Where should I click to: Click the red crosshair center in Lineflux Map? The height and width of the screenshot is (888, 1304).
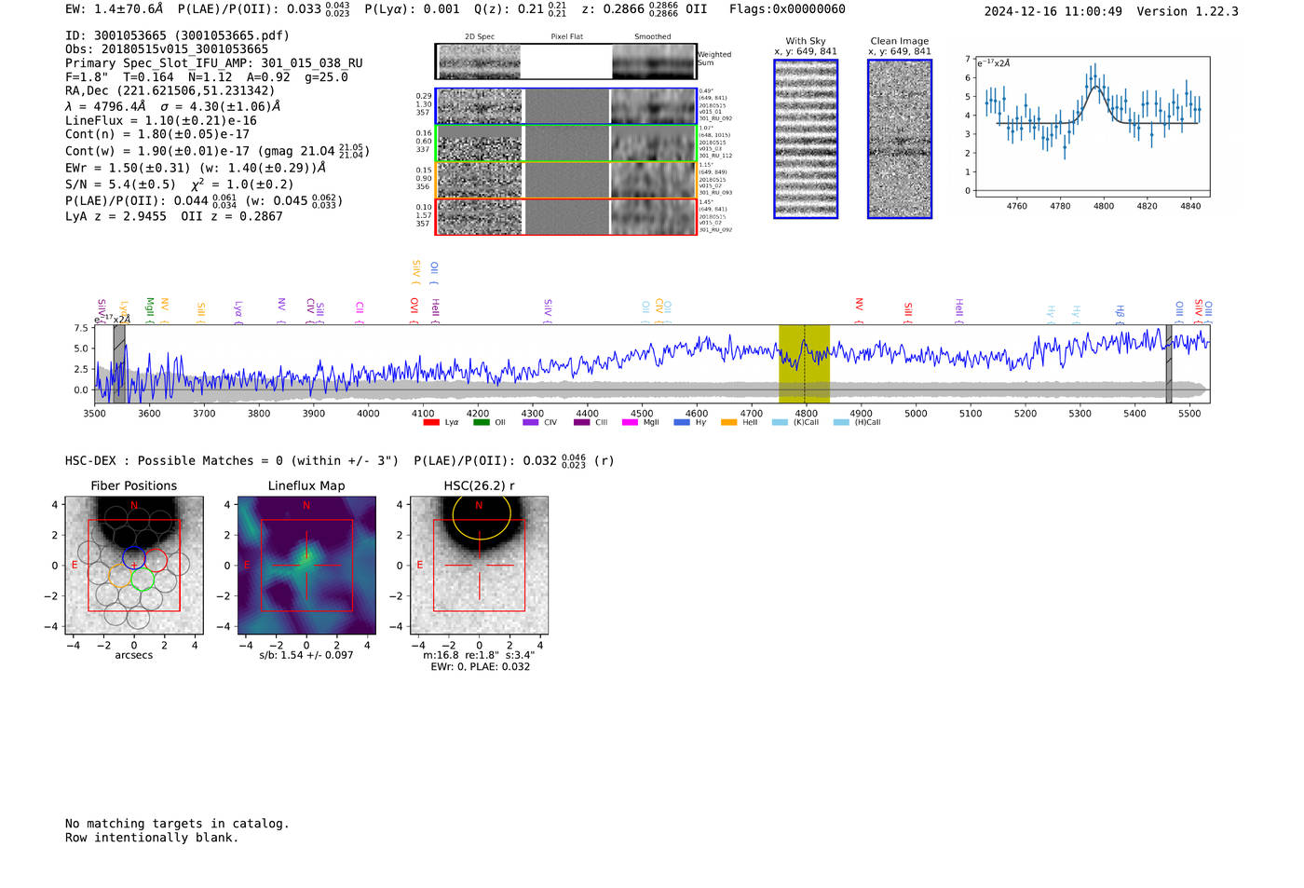click(x=306, y=566)
